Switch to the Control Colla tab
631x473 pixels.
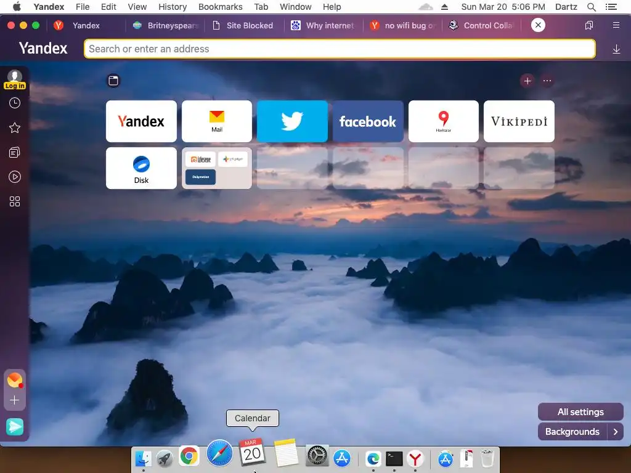(482, 25)
